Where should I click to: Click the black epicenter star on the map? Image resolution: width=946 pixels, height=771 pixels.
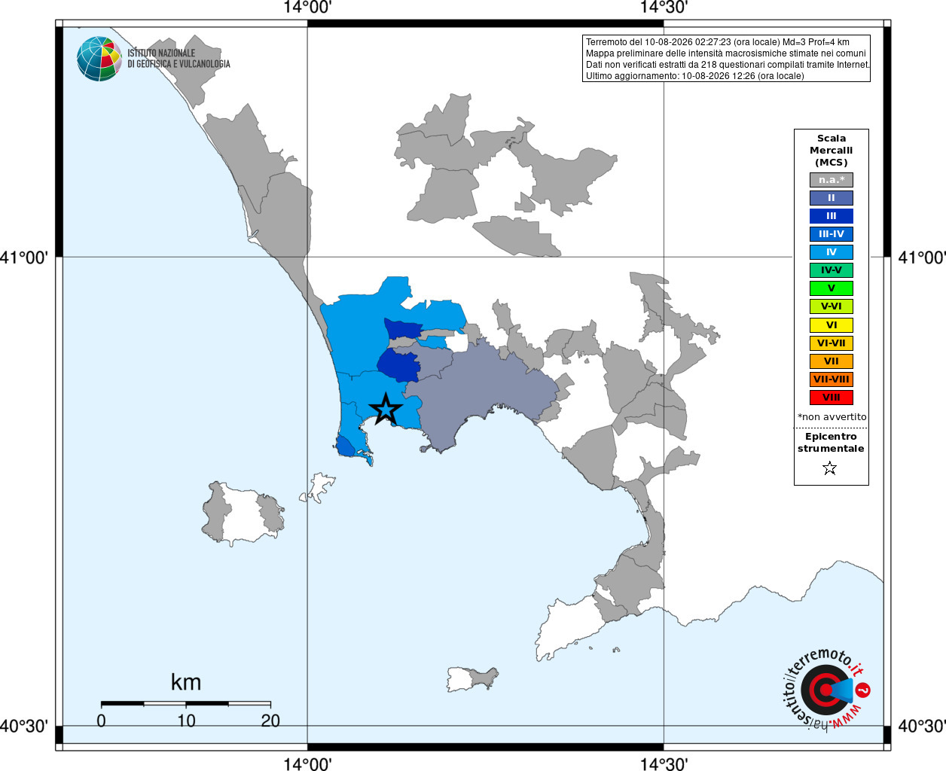tap(386, 409)
